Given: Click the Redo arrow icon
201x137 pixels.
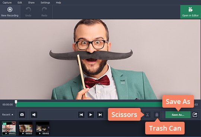Looking at the screenshot, I should coord(44,10).
